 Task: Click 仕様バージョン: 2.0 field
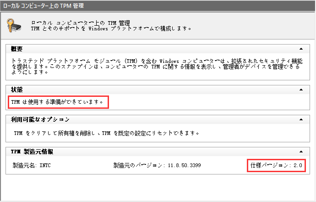(x=276, y=165)
